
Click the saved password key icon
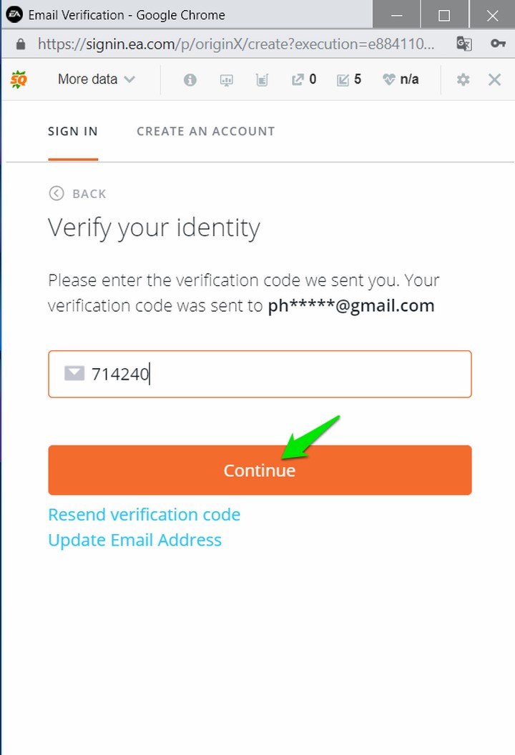click(498, 44)
